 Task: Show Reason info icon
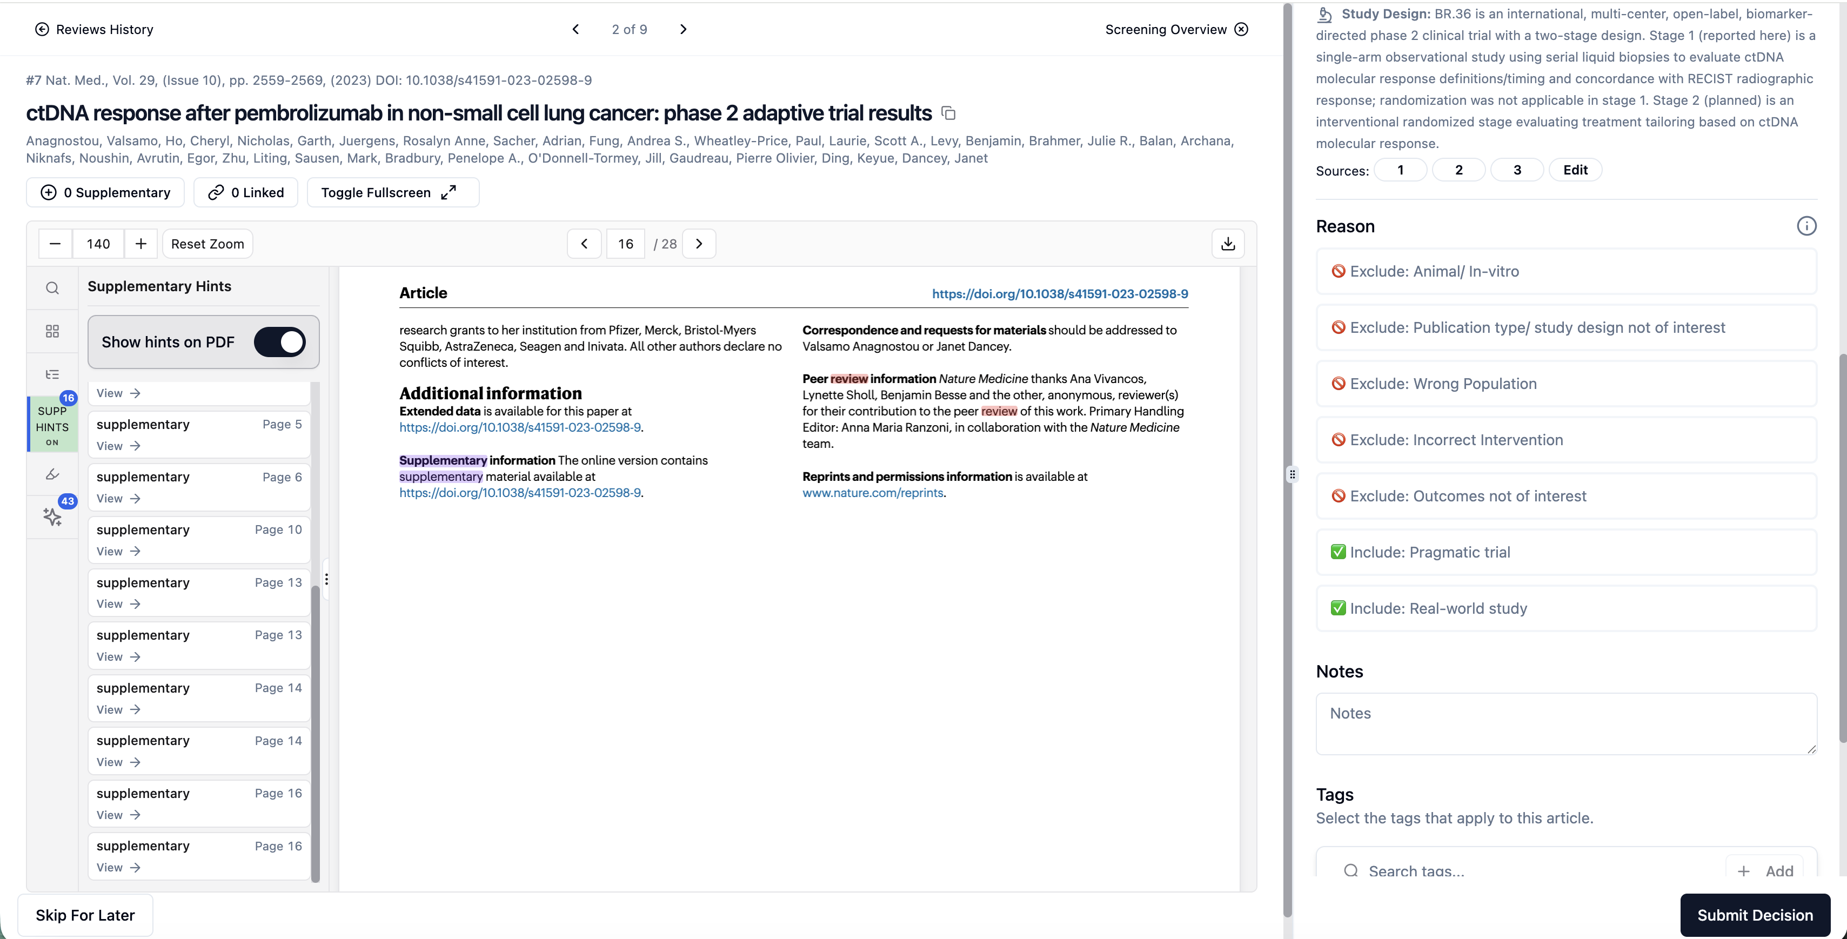tap(1806, 226)
